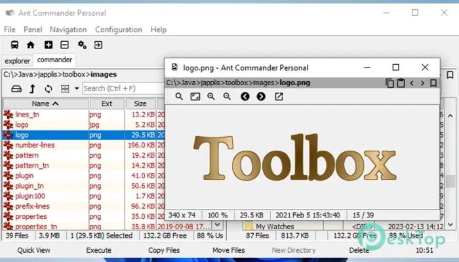The width and height of the screenshot is (459, 262).
Task: Show previous image in viewer
Action: coord(245,96)
